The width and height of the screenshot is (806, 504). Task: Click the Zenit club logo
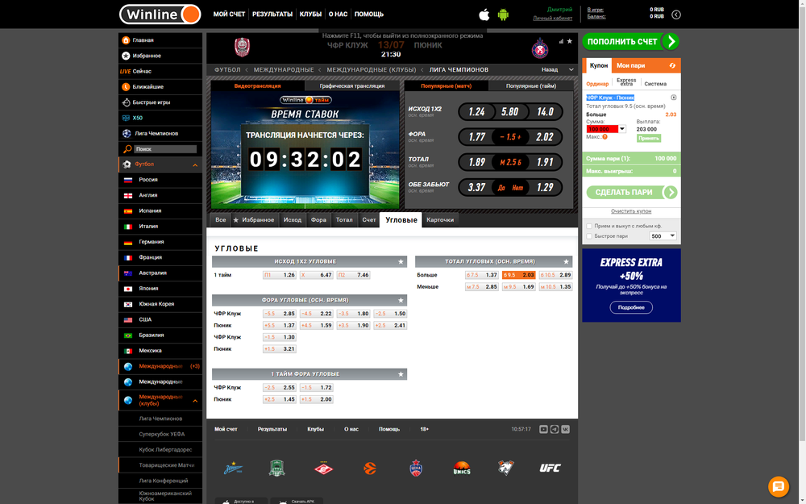click(233, 469)
